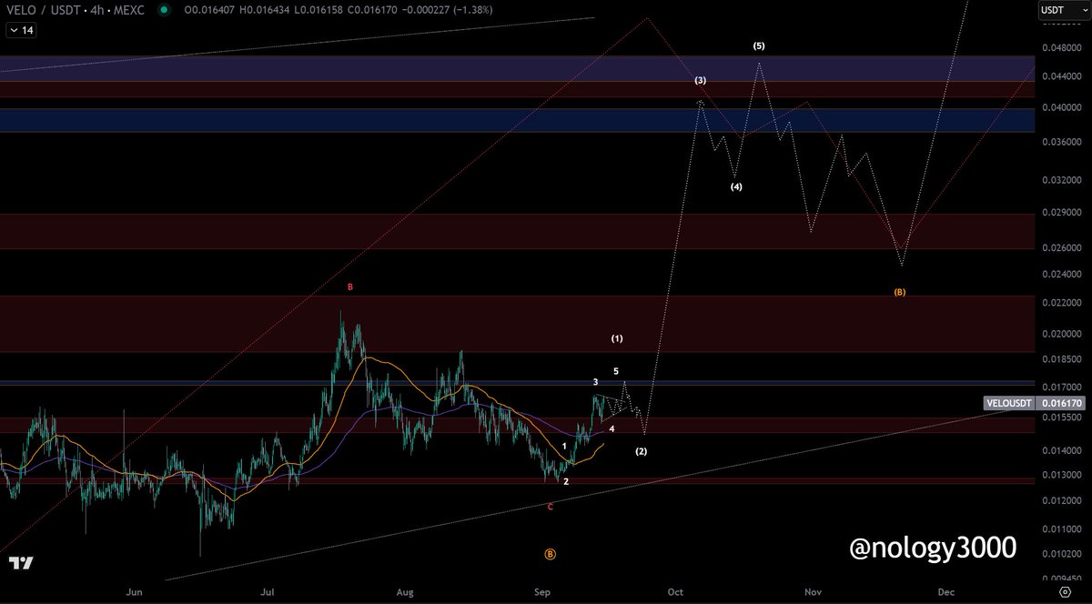Viewport: 1092px width, 604px height.
Task: Click the 0.044000 price axis value
Action: [x=1063, y=77]
